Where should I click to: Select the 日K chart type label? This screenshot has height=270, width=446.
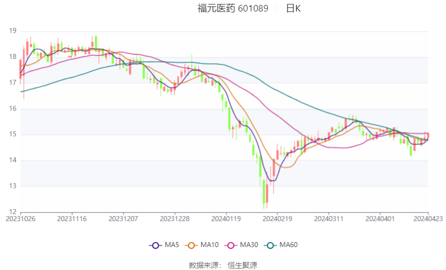[x=293, y=8]
